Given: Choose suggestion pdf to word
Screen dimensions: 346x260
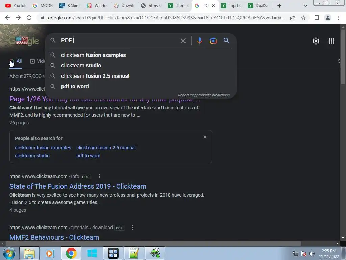Looking at the screenshot, I should [141, 86].
